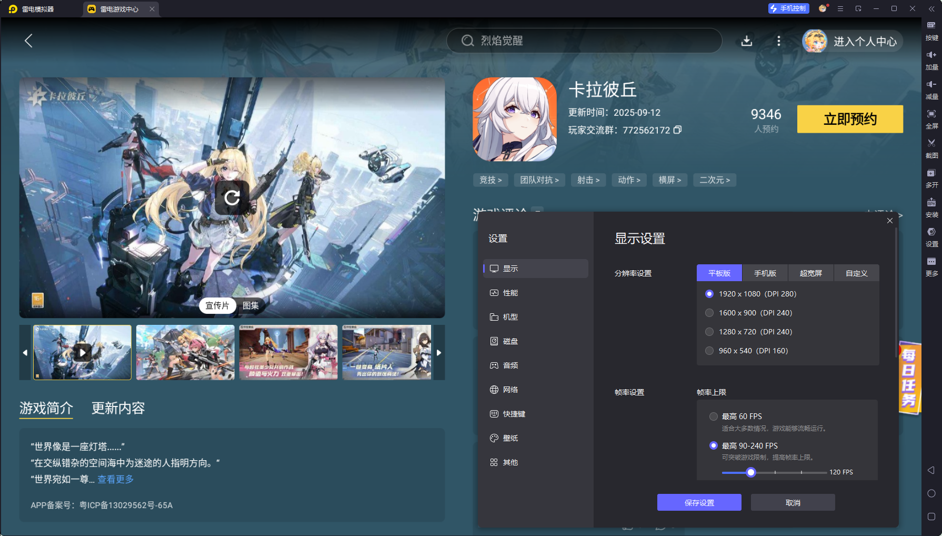Expand the 二次元 game category
Viewport: 942px width, 536px height.
tap(714, 180)
